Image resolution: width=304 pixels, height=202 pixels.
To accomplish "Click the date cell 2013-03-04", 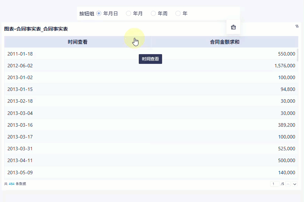I will 20,113.
